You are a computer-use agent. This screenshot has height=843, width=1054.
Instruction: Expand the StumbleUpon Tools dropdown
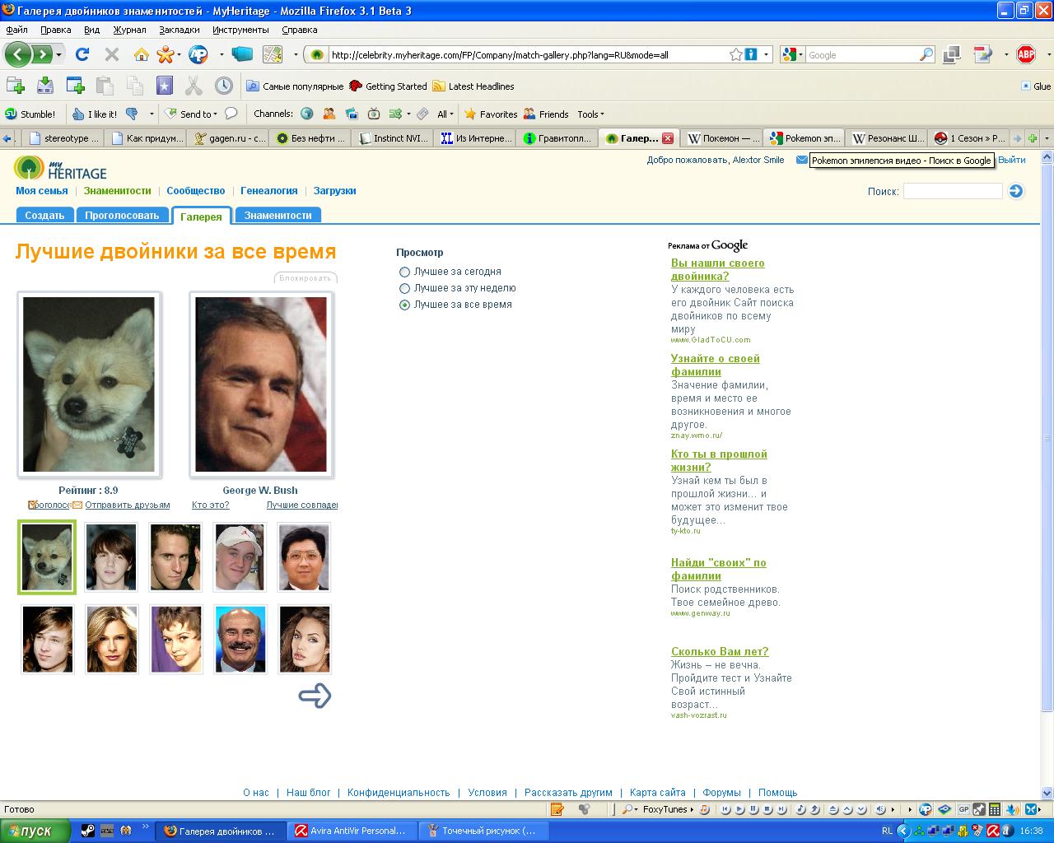click(x=590, y=114)
